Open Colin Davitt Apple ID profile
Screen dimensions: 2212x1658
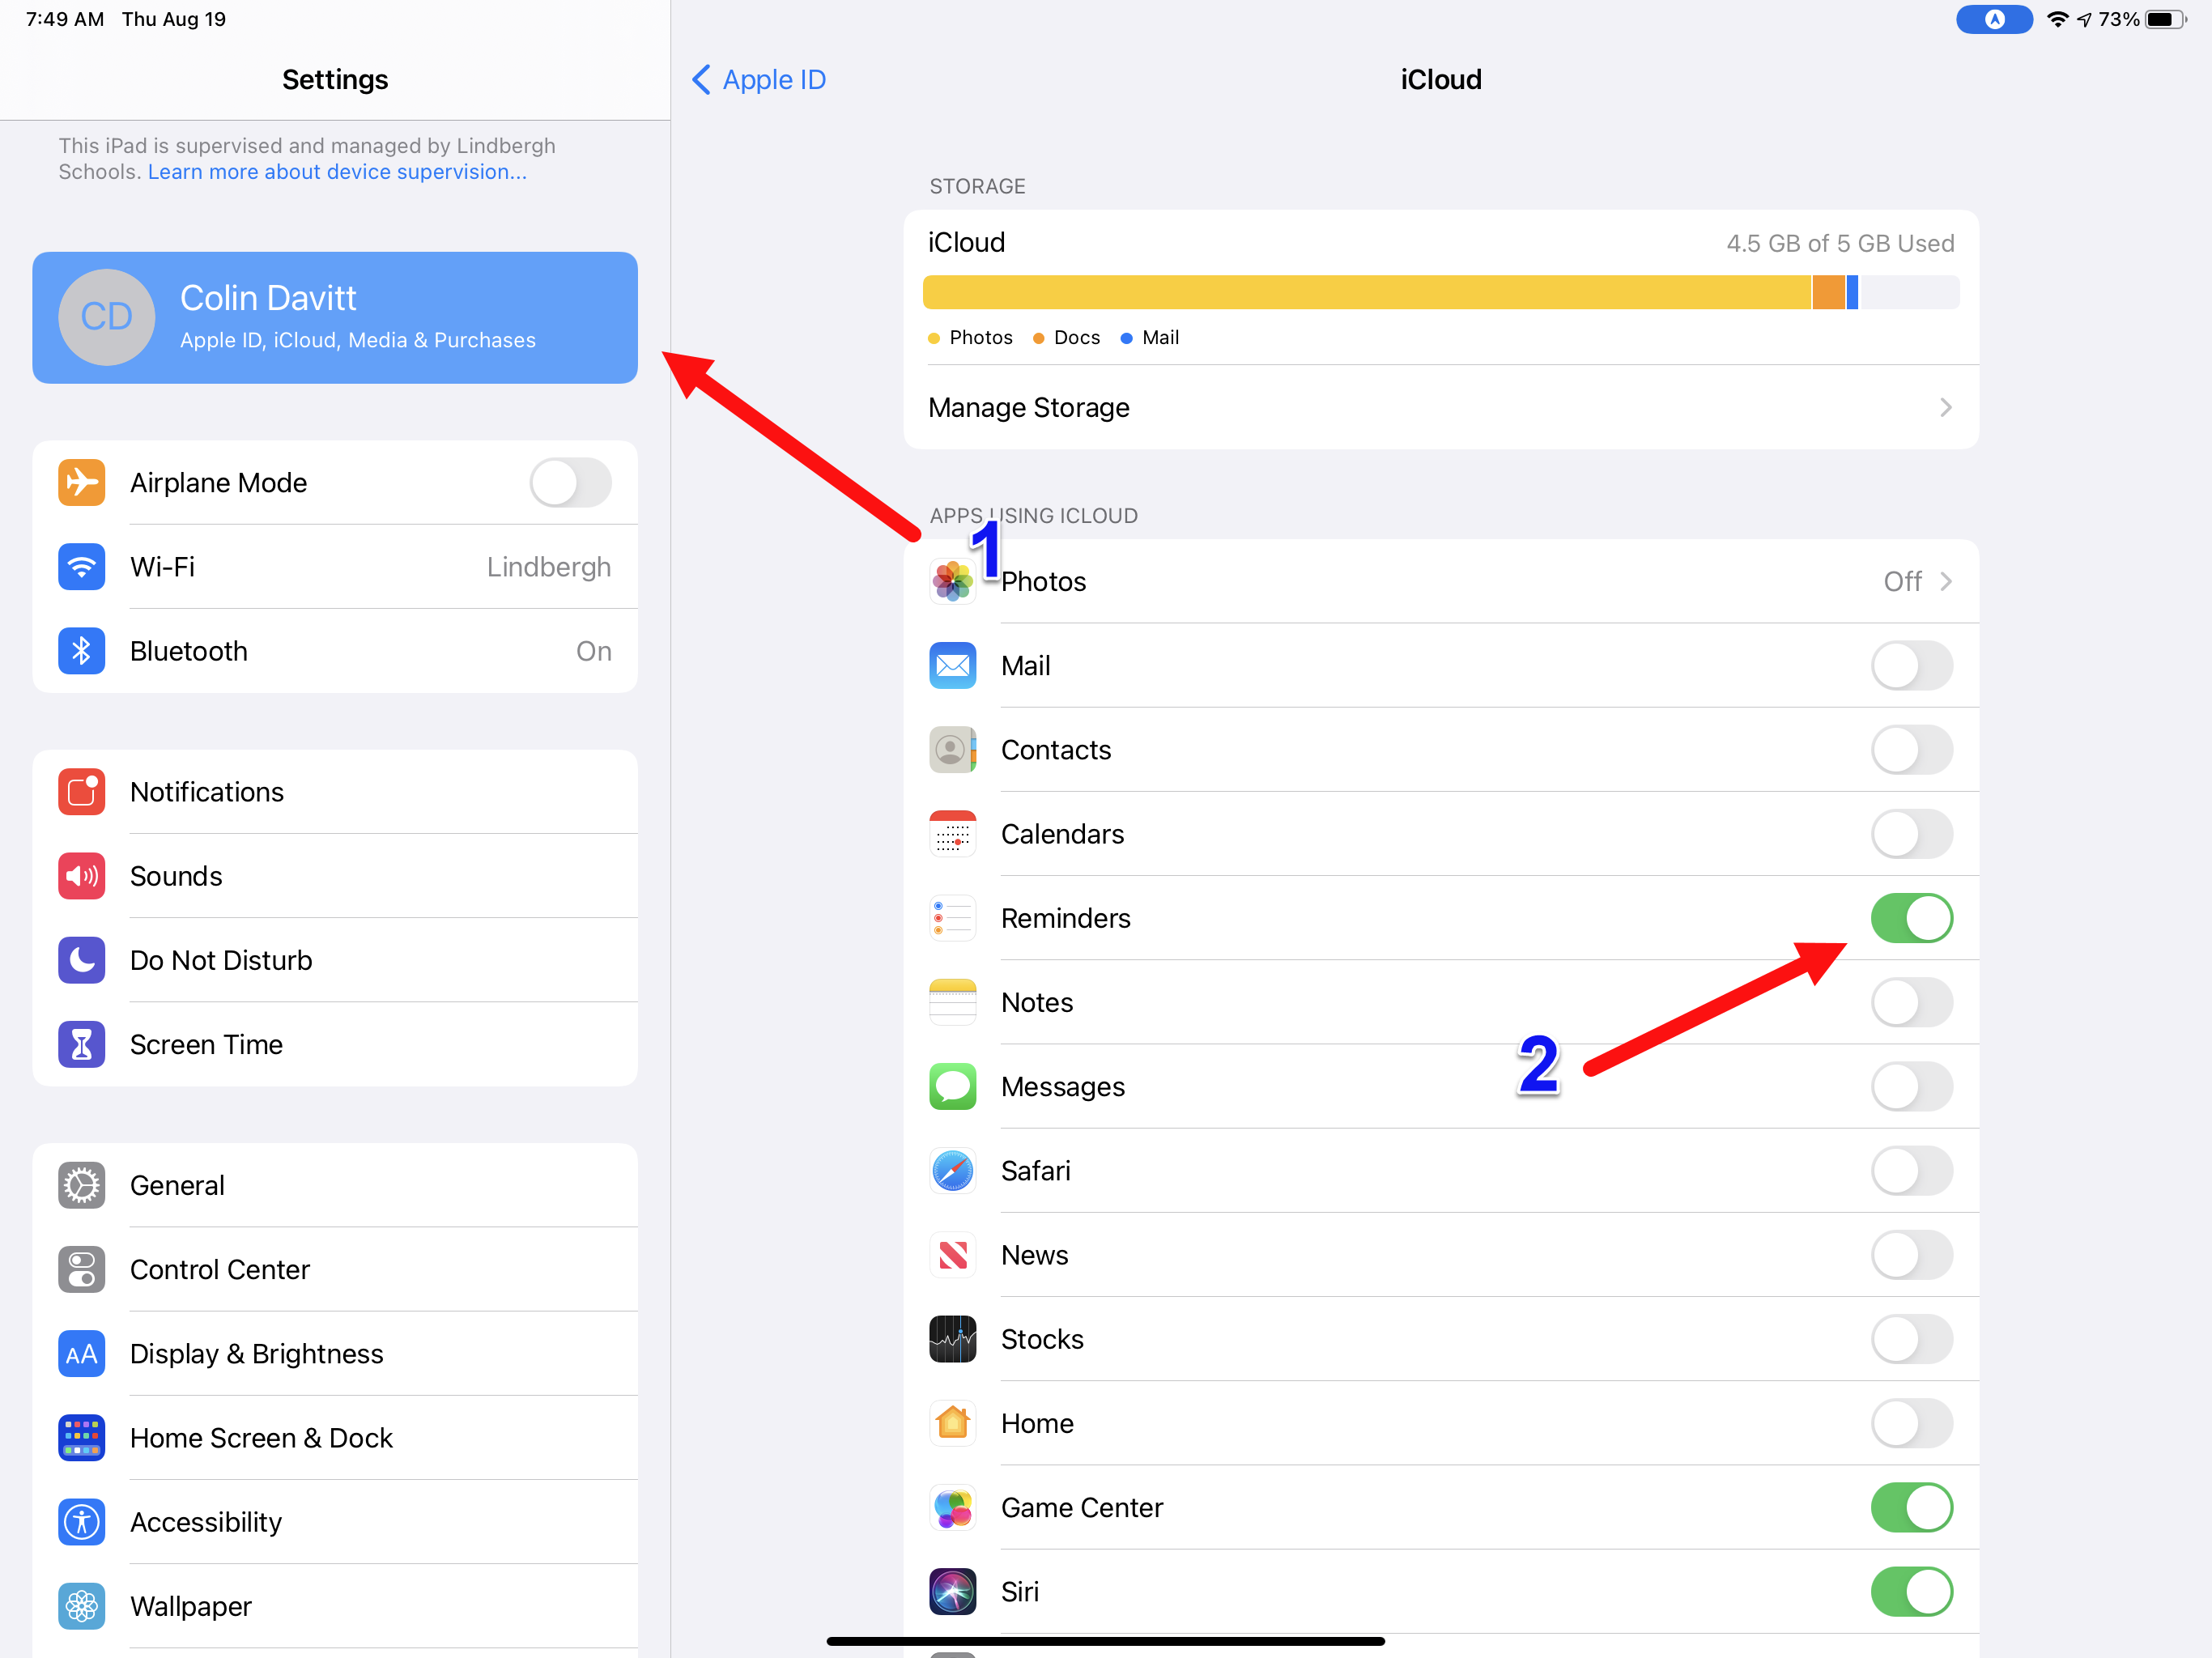(x=335, y=317)
